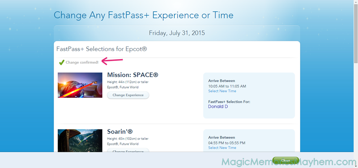Click the Soarin' attraction title
The image size is (358, 168).
120,132
